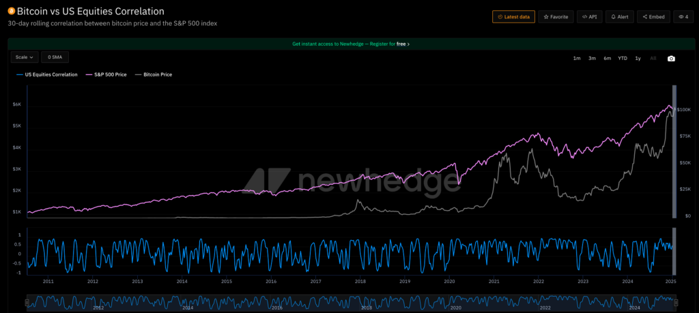The height and width of the screenshot is (313, 699).
Task: Open the API button
Action: pos(589,17)
